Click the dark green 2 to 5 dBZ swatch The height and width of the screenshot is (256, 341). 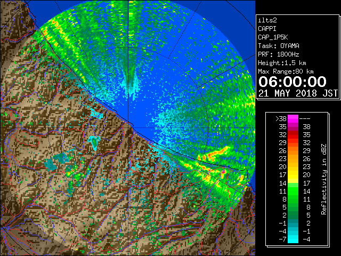point(293,215)
